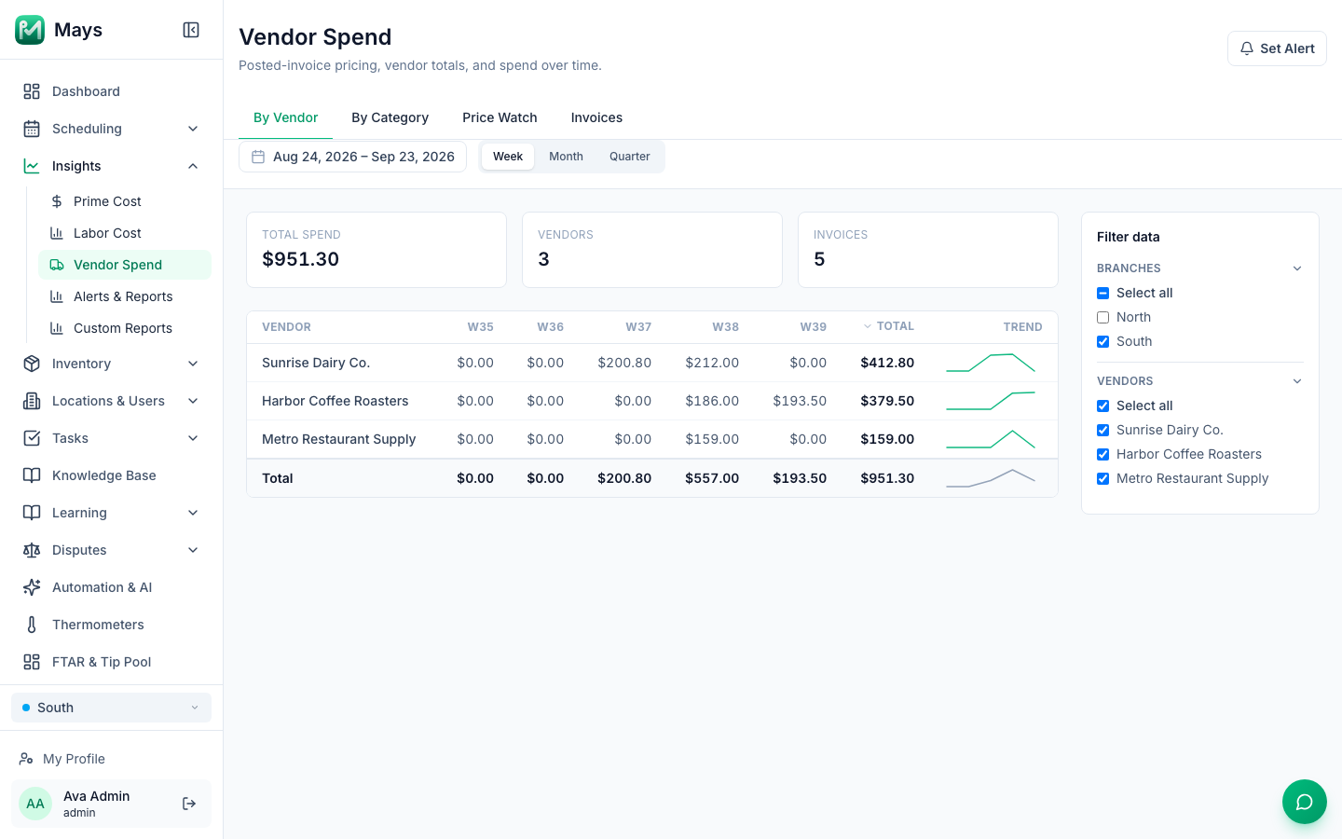Select the Week period view
Image resolution: width=1342 pixels, height=839 pixels.
coord(508,157)
